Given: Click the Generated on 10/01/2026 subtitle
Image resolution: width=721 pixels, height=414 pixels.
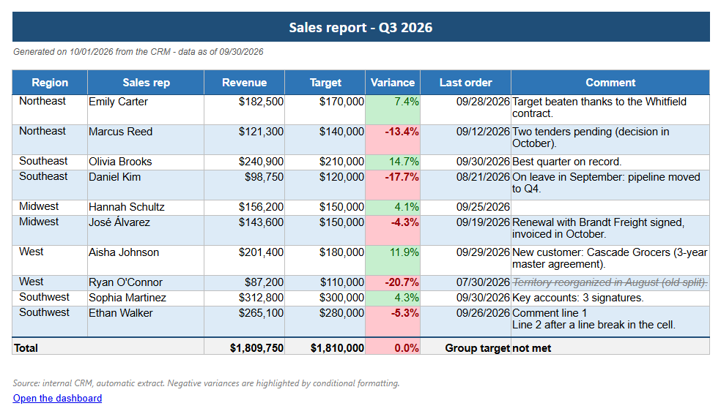Looking at the screenshot, I should coord(138,52).
